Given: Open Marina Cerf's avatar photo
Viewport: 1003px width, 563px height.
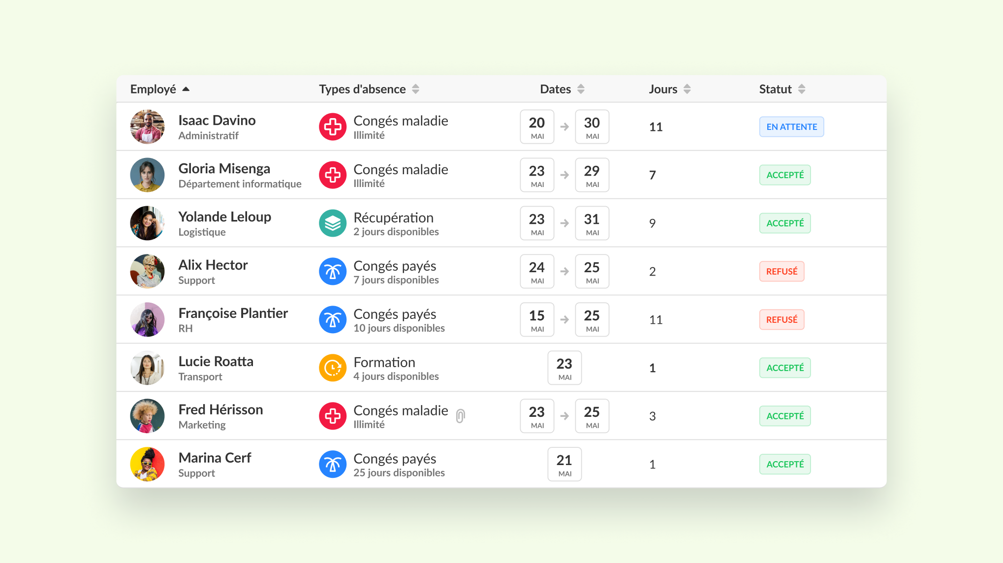Looking at the screenshot, I should click(147, 465).
